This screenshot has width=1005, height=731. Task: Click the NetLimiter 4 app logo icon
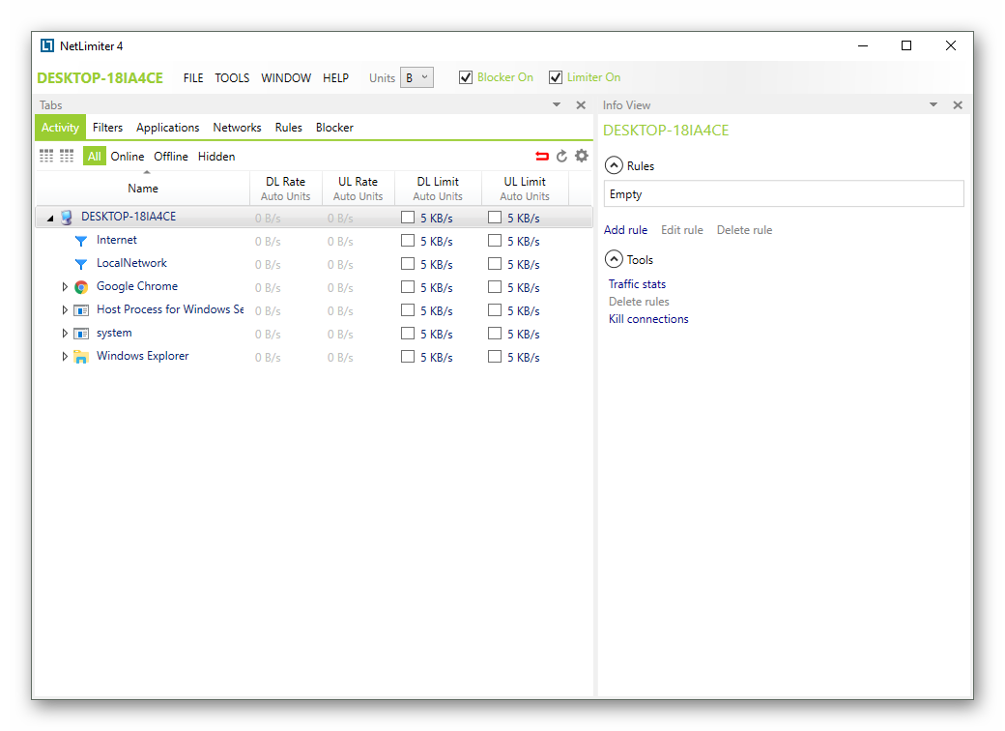click(47, 45)
